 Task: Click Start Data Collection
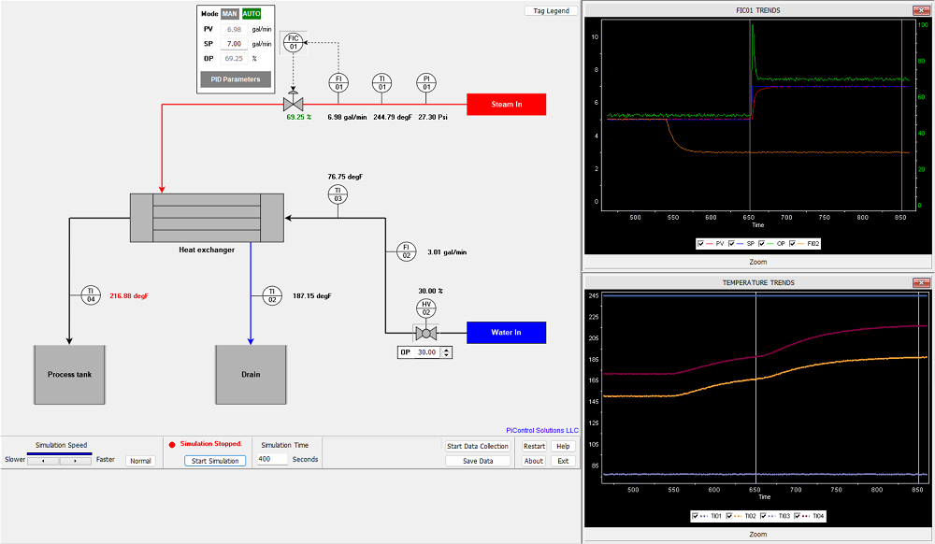[x=478, y=446]
